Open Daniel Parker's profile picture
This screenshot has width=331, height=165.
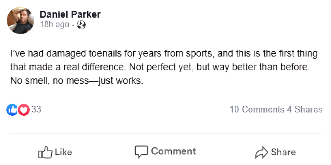(x=20, y=21)
